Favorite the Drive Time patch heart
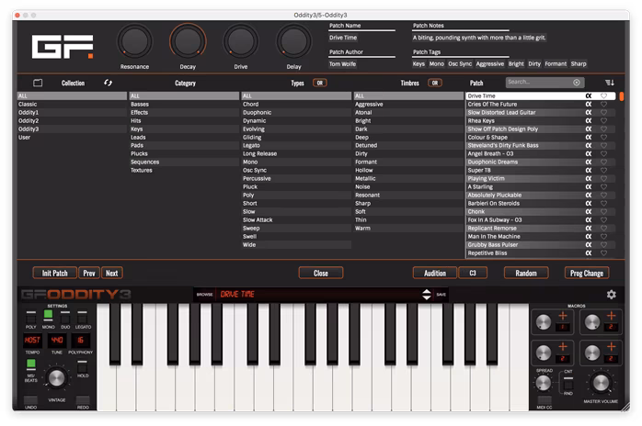 pos(604,95)
